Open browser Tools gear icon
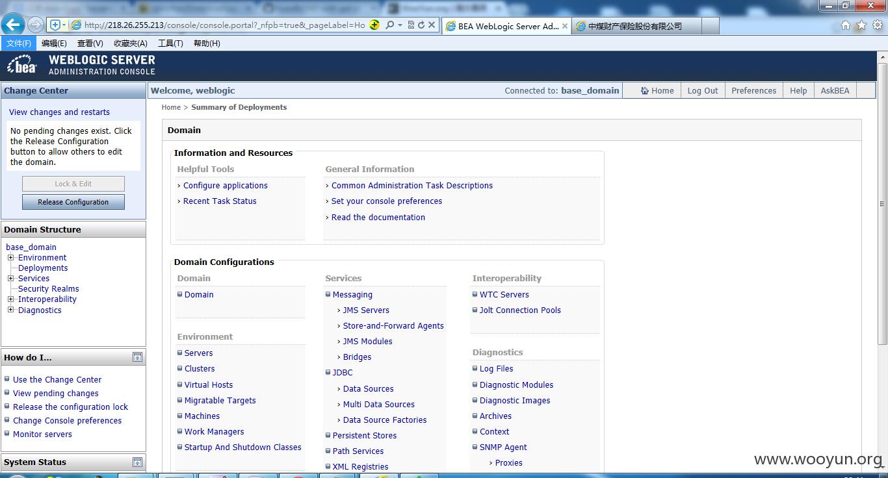The width and height of the screenshot is (888, 478). [877, 25]
